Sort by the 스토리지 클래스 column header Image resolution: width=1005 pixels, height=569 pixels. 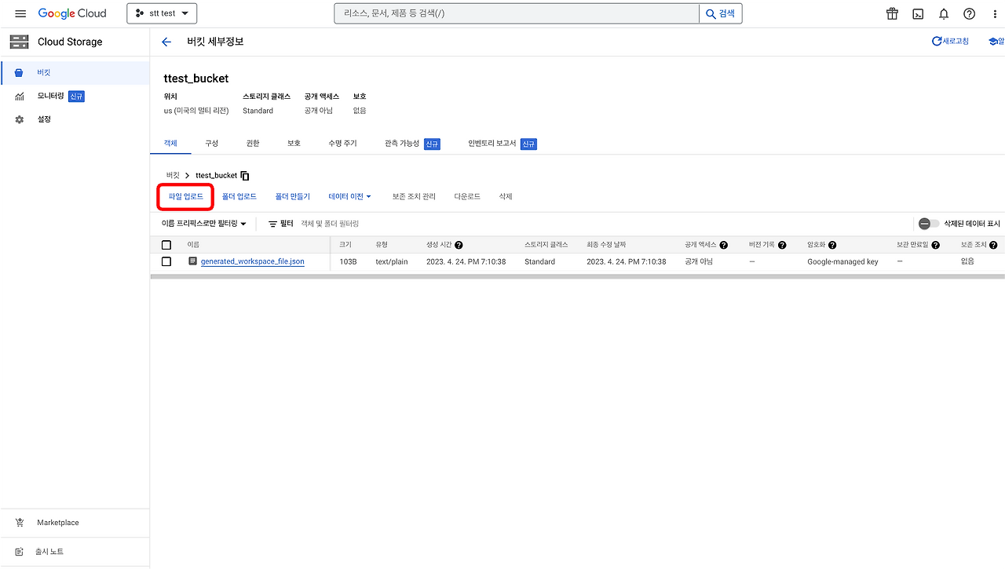coord(546,245)
